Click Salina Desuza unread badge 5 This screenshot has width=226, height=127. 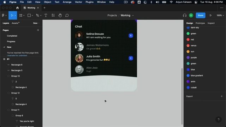pos(131,36)
